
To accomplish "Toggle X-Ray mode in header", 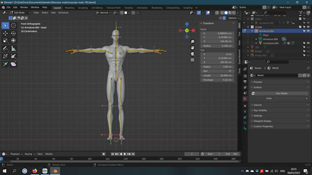I will coord(217,13).
